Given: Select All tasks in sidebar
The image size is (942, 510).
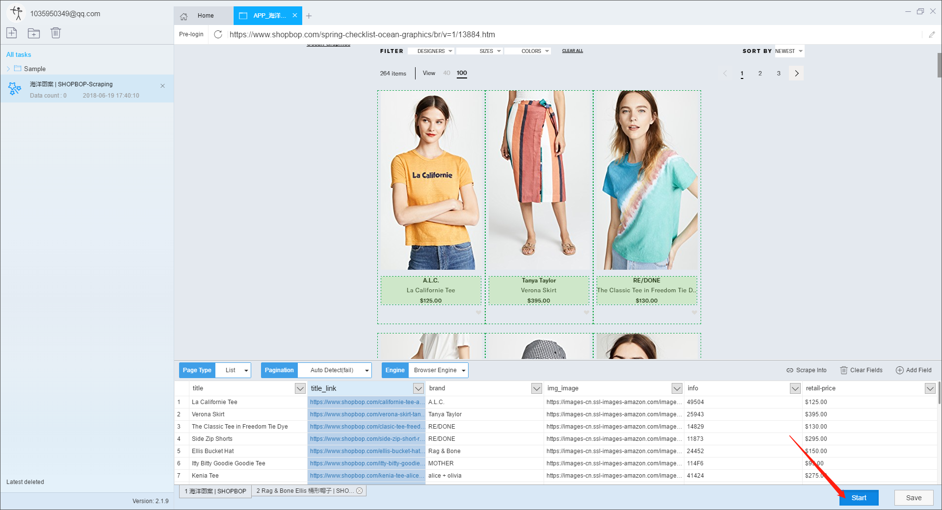Looking at the screenshot, I should (x=19, y=54).
